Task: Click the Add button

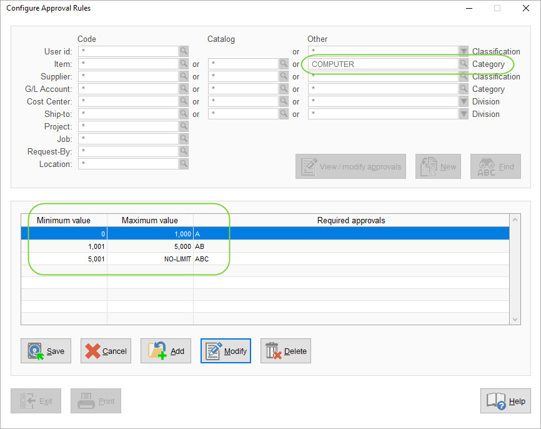Action: point(166,351)
